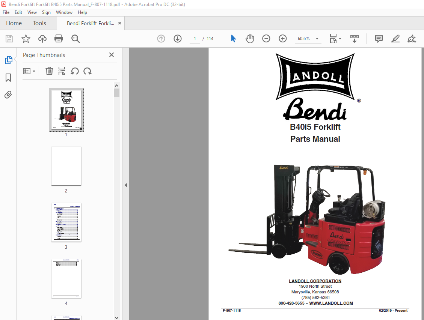Click the read mode scroll icon
Screen dimensions: 424x320
tap(354, 39)
